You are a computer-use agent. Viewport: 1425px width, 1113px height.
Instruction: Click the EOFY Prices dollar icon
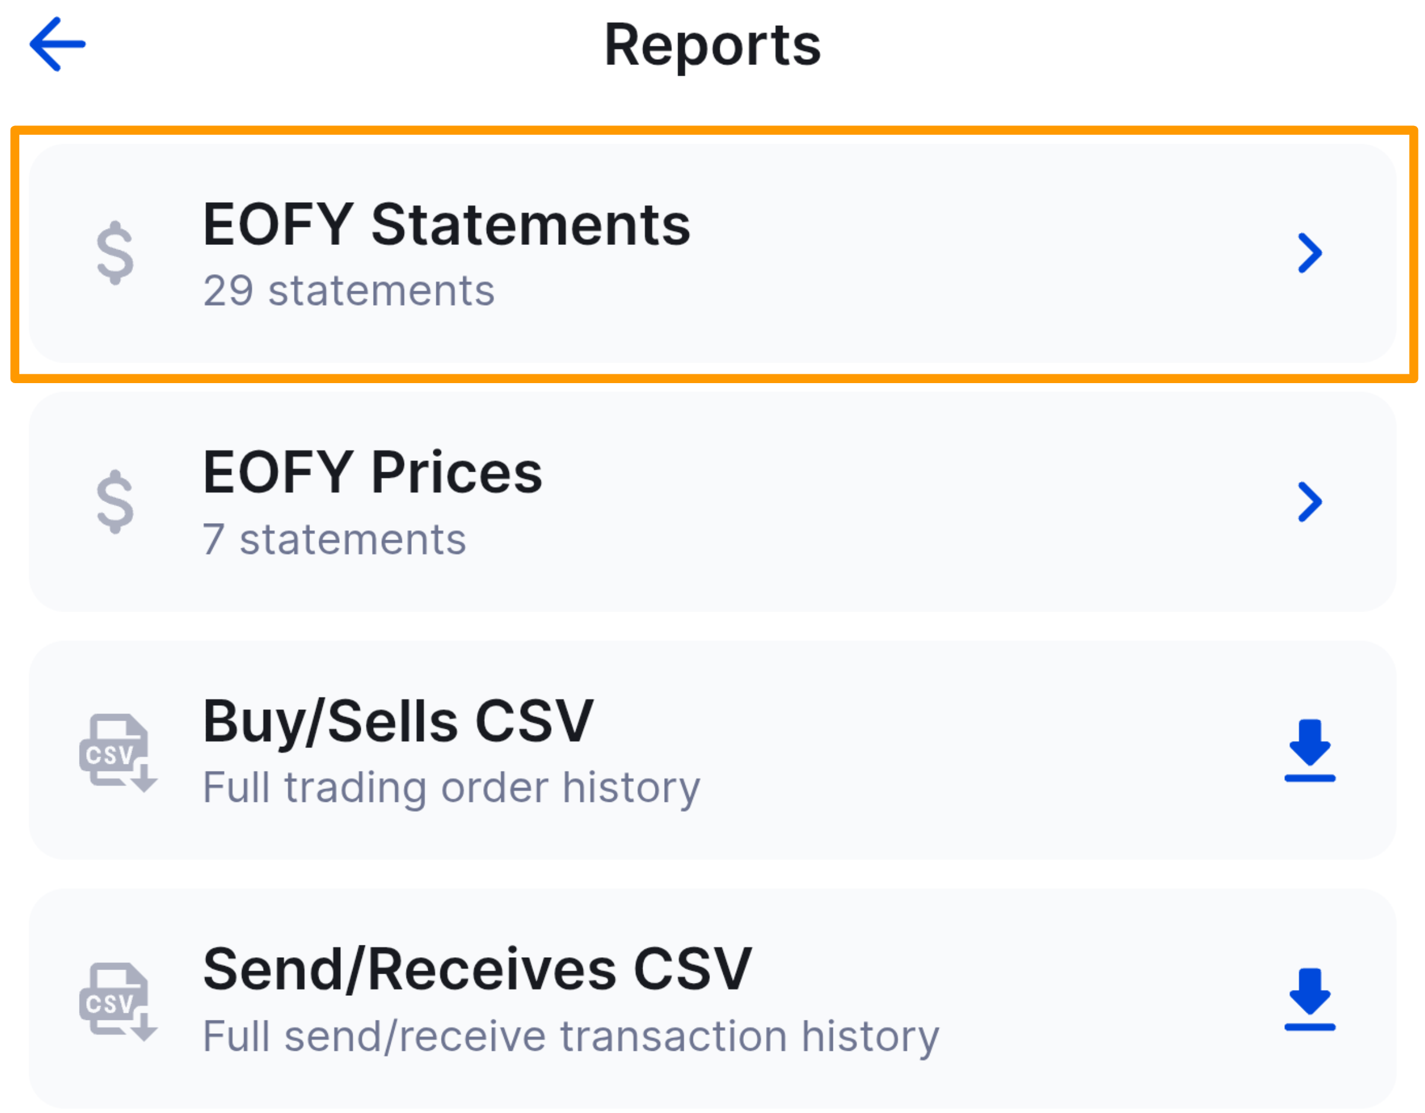115,501
